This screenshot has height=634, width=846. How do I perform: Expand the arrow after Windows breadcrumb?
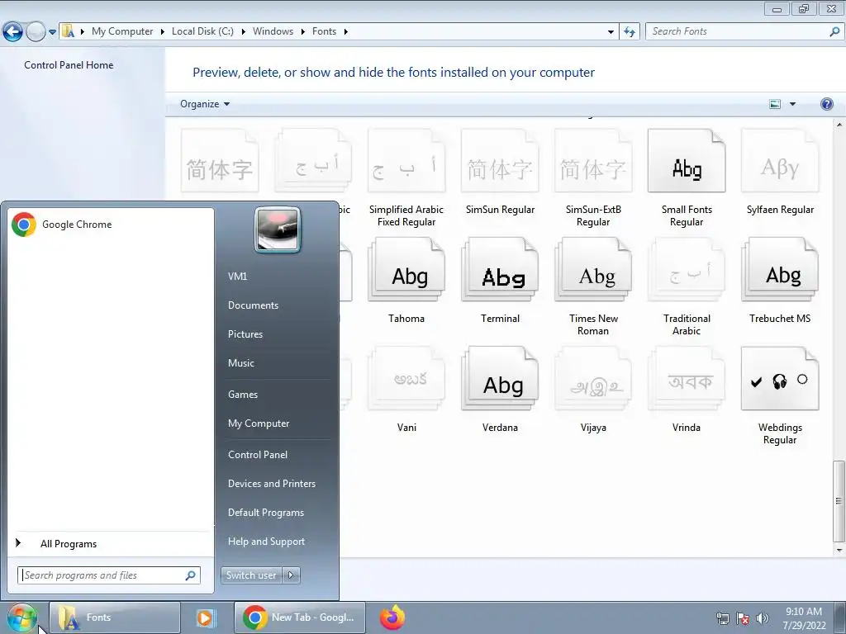[302, 32]
